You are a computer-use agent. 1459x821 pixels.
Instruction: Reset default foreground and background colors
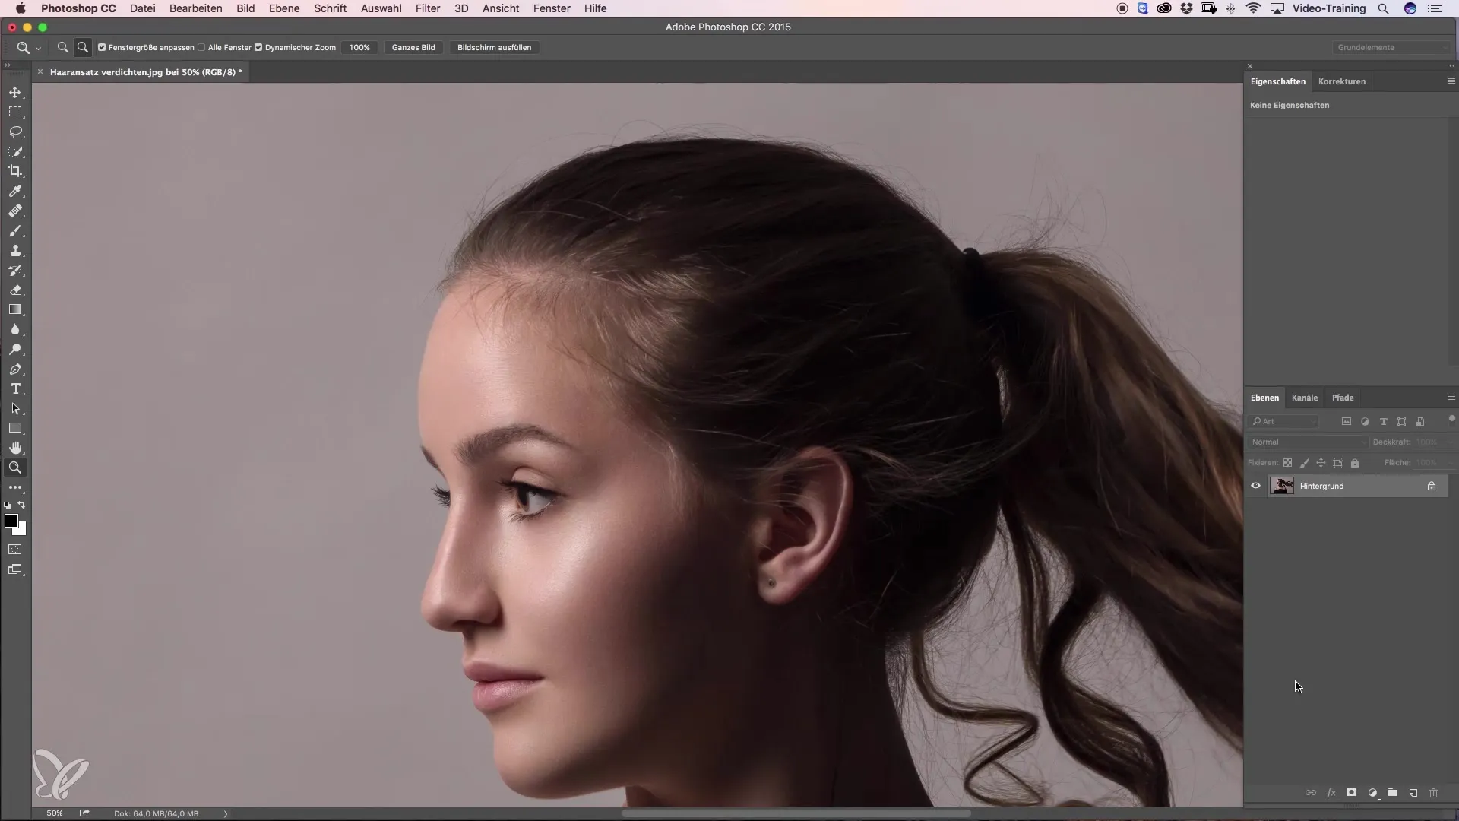tap(8, 505)
